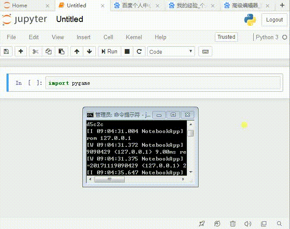Save the notebook with the floppy disk icon
The height and width of the screenshot is (229, 290).
[x=6, y=51]
